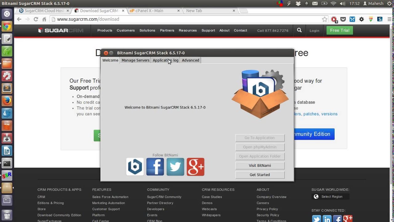Open the Solutions navigation menu

point(147,30)
